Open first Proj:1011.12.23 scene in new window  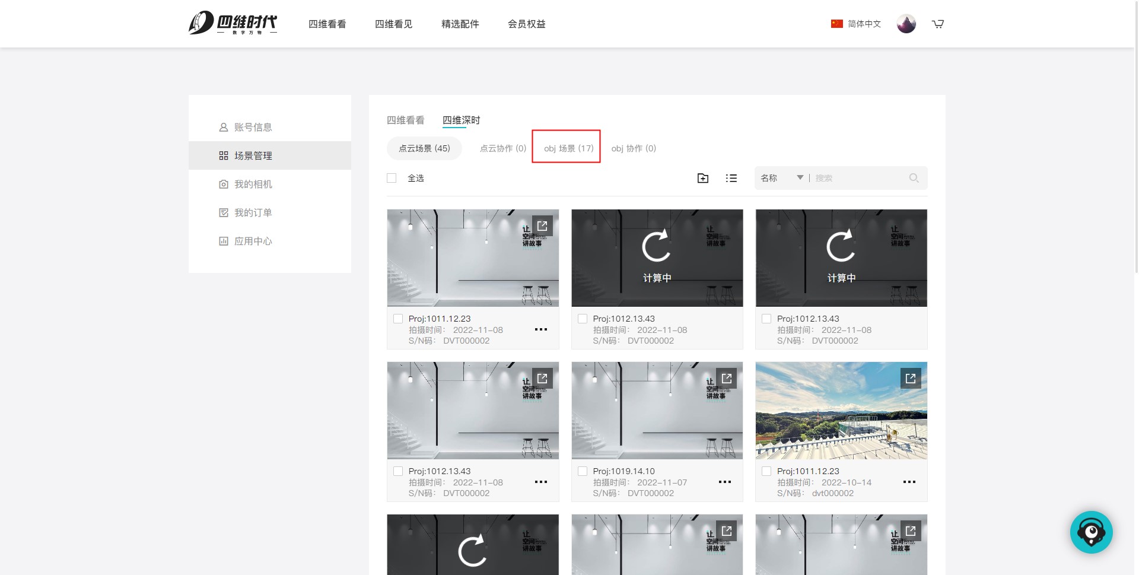click(542, 226)
